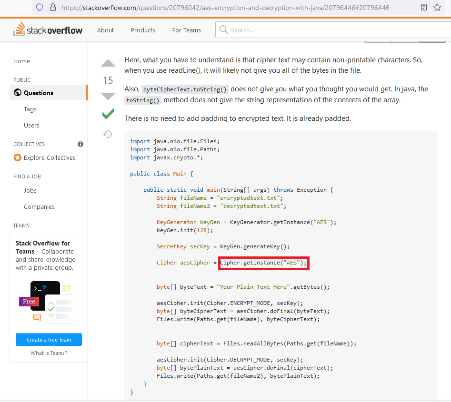The image size is (451, 402).
Task: Open the answer activity history icon
Action: (x=108, y=134)
